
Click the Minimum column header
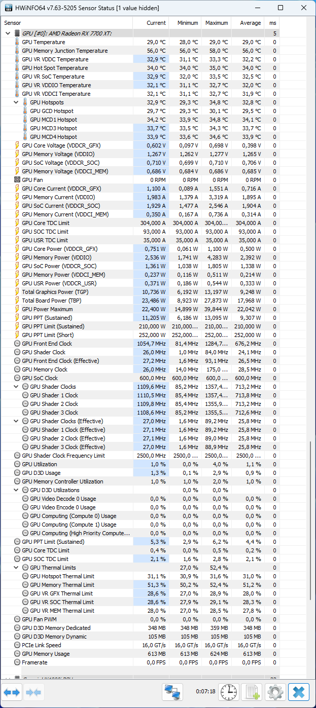coord(185,23)
